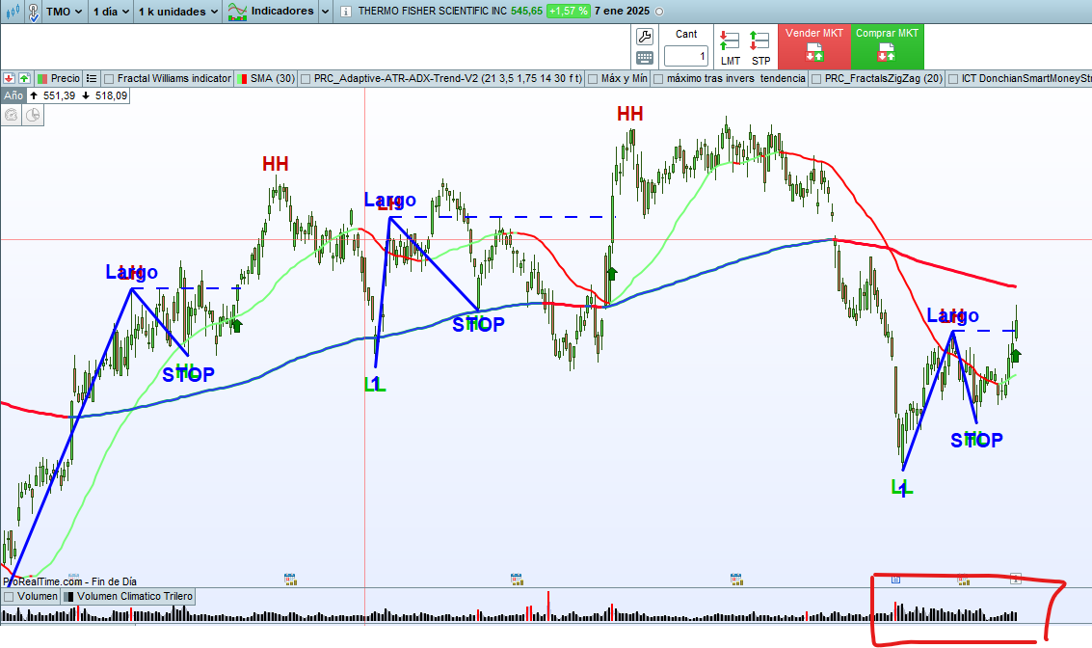
Task: Click the green up arrow marker after second STOP
Action: [611, 273]
